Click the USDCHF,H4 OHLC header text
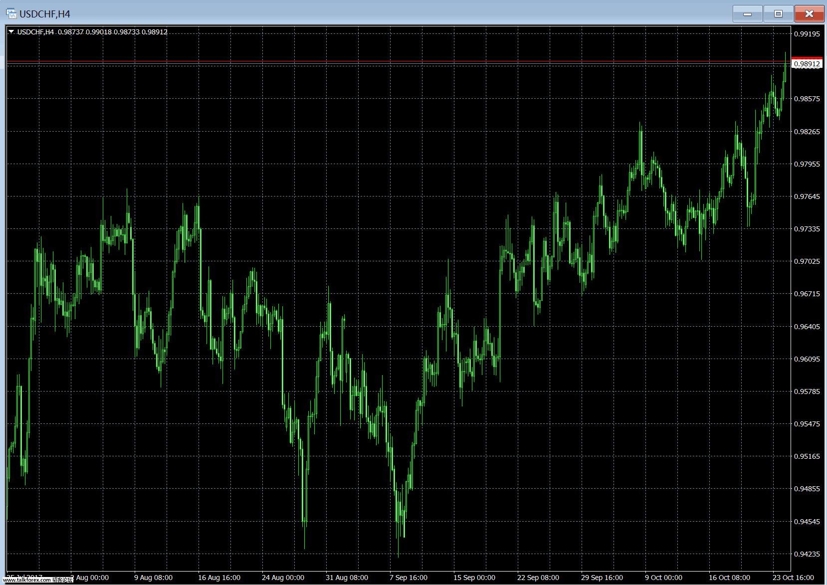 tap(92, 32)
